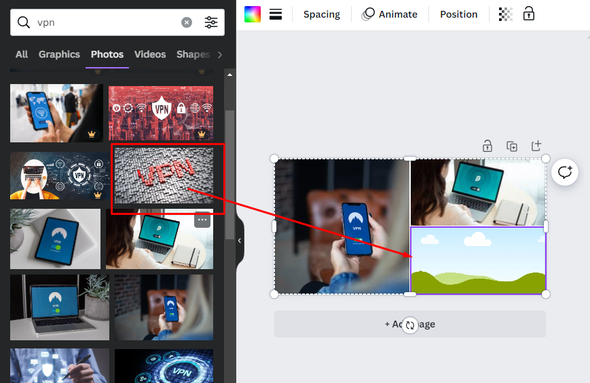Choose the laptop with plant VPN photo

[x=60, y=308]
